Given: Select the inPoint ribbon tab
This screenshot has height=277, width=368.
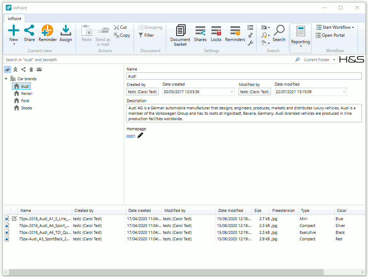Looking at the screenshot, I should pyautogui.click(x=14, y=19).
